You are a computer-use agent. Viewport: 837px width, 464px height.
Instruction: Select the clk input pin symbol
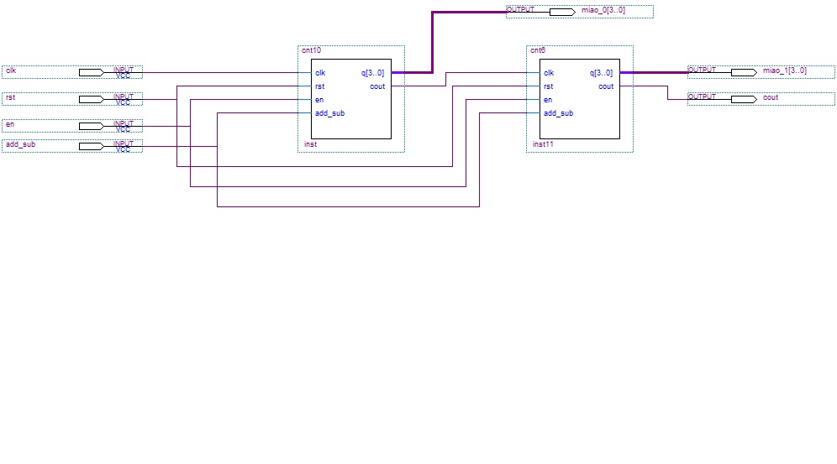[x=72, y=72]
